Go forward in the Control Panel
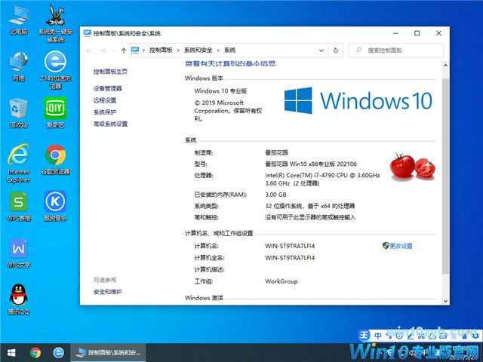483x362 pixels. 103,51
